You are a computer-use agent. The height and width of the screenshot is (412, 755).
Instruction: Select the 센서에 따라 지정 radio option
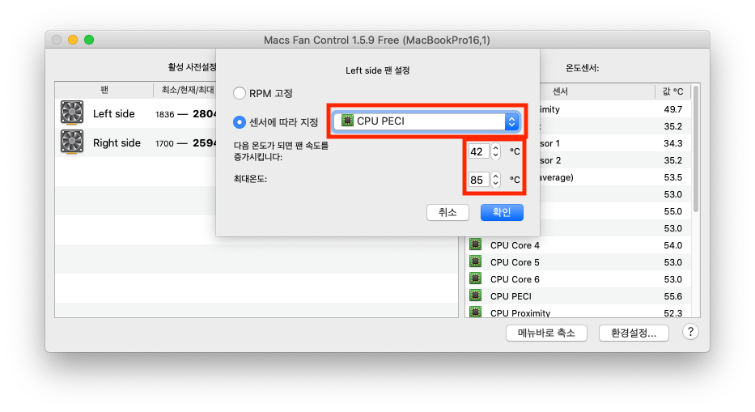[240, 122]
